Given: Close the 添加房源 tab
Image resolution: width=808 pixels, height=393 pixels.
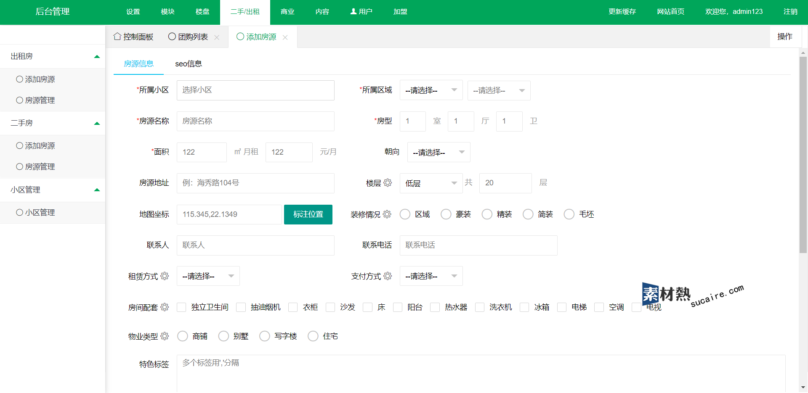Looking at the screenshot, I should point(285,37).
